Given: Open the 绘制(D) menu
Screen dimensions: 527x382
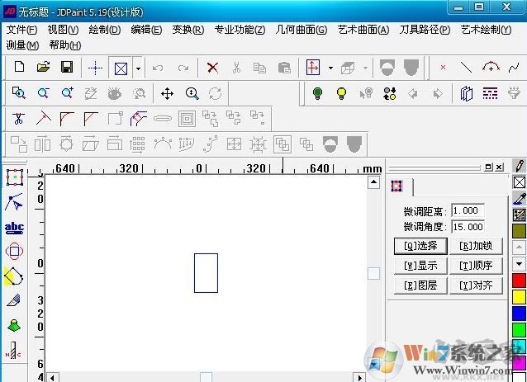Looking at the screenshot, I should pyautogui.click(x=105, y=30).
